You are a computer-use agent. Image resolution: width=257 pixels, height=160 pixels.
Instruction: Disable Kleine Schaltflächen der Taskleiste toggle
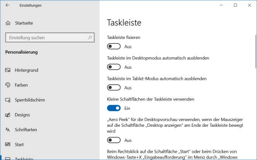[x=114, y=108]
